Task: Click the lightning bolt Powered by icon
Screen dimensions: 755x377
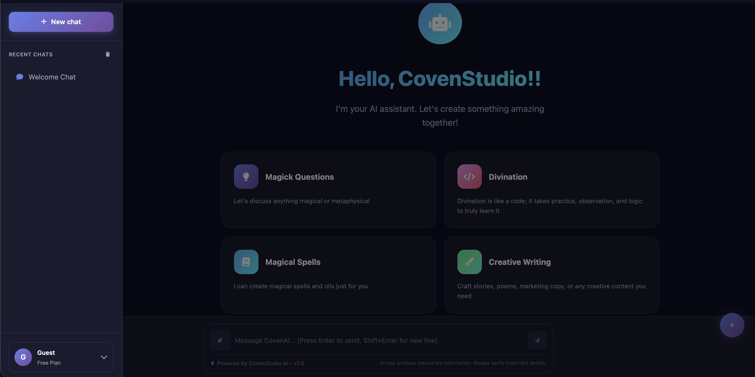Action: click(x=213, y=363)
